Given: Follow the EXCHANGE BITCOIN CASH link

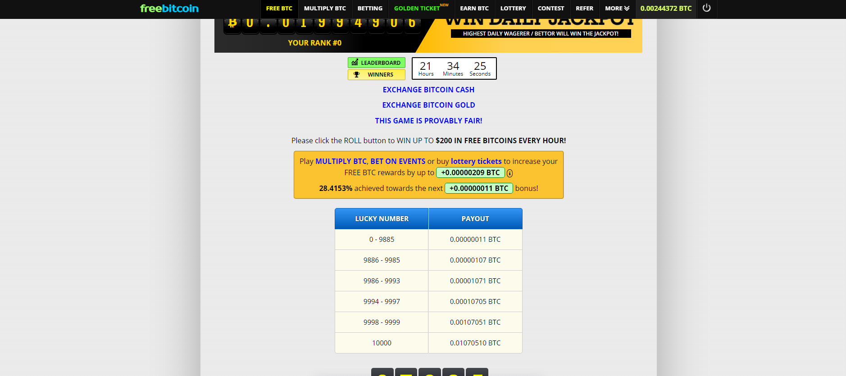Looking at the screenshot, I should pyautogui.click(x=428, y=90).
